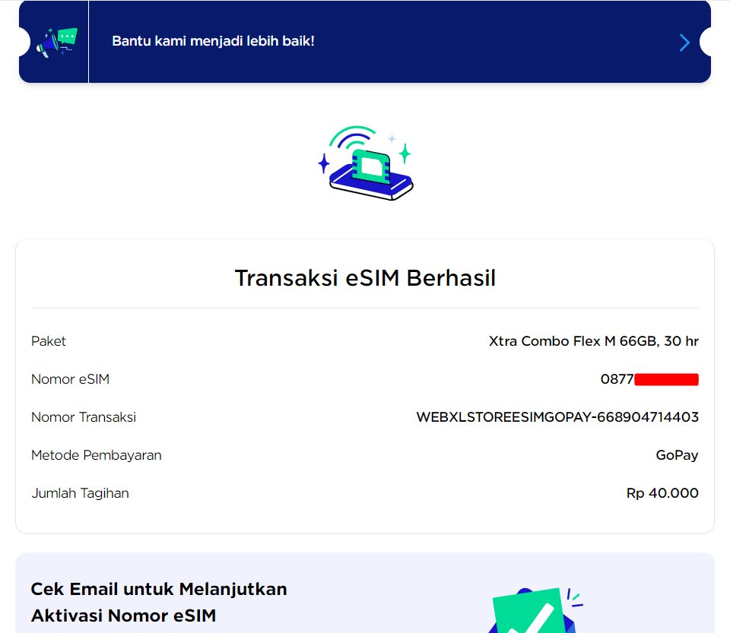Click the megaphone feedback icon

57,43
